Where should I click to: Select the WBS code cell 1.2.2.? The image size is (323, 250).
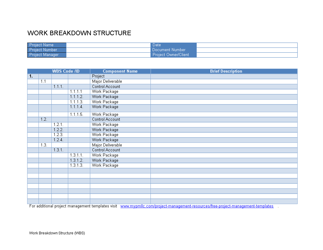coord(60,130)
